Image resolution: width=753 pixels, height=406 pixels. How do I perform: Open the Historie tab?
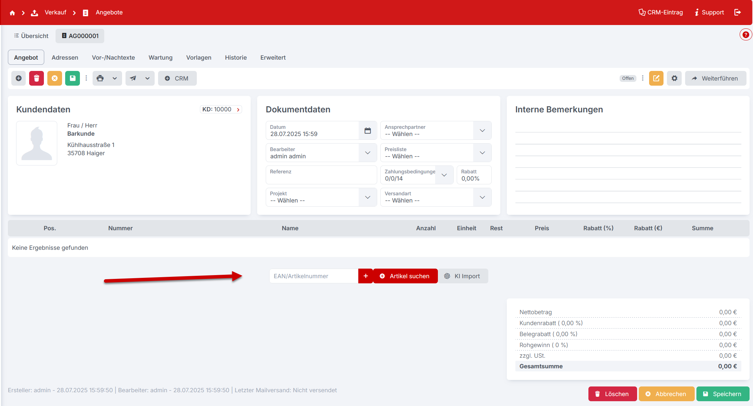click(x=236, y=58)
